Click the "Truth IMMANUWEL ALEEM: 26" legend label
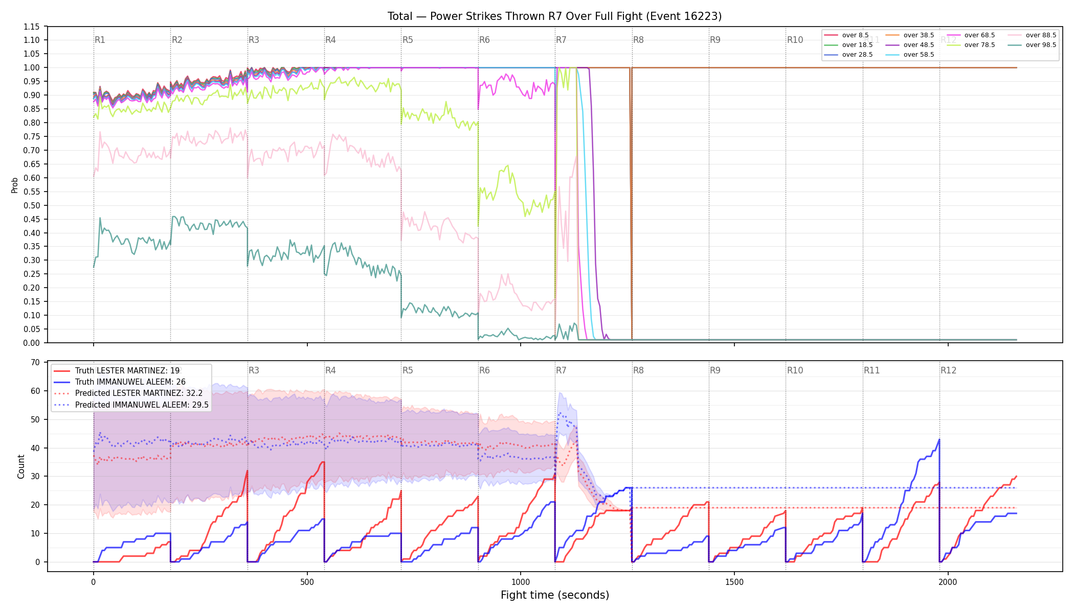Viewport: 1074px width, 613px height. pos(130,382)
